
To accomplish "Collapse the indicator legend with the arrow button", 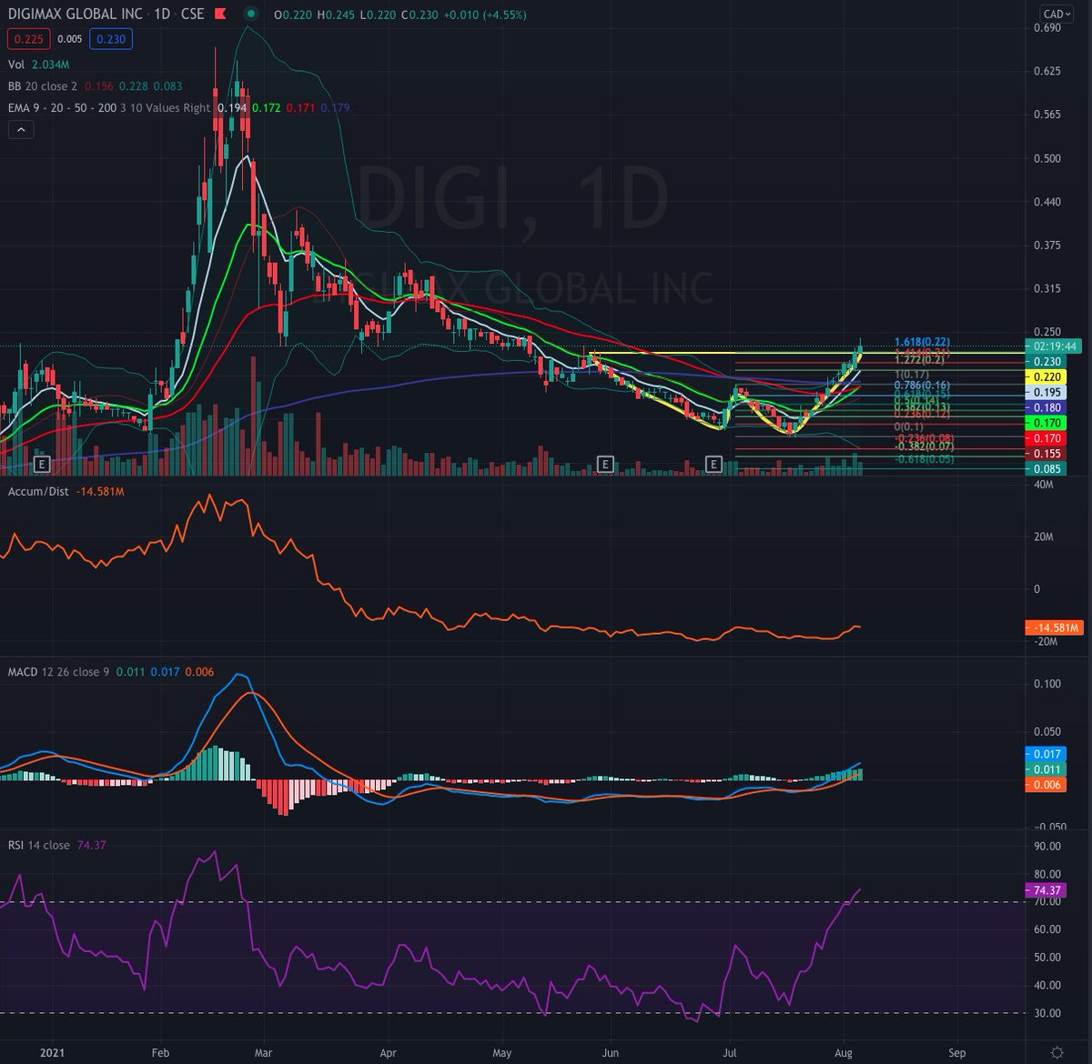I will [21, 130].
